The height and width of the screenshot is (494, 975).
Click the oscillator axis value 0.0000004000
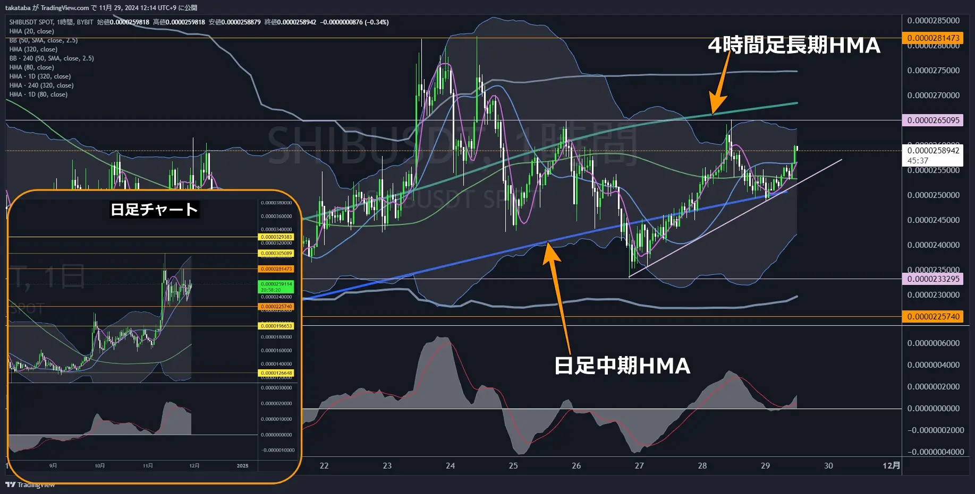933,365
